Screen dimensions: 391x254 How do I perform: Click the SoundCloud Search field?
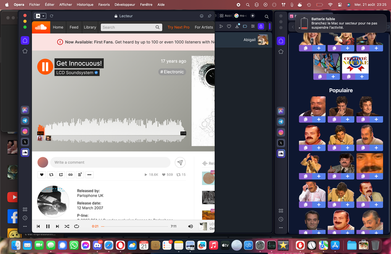131,27
